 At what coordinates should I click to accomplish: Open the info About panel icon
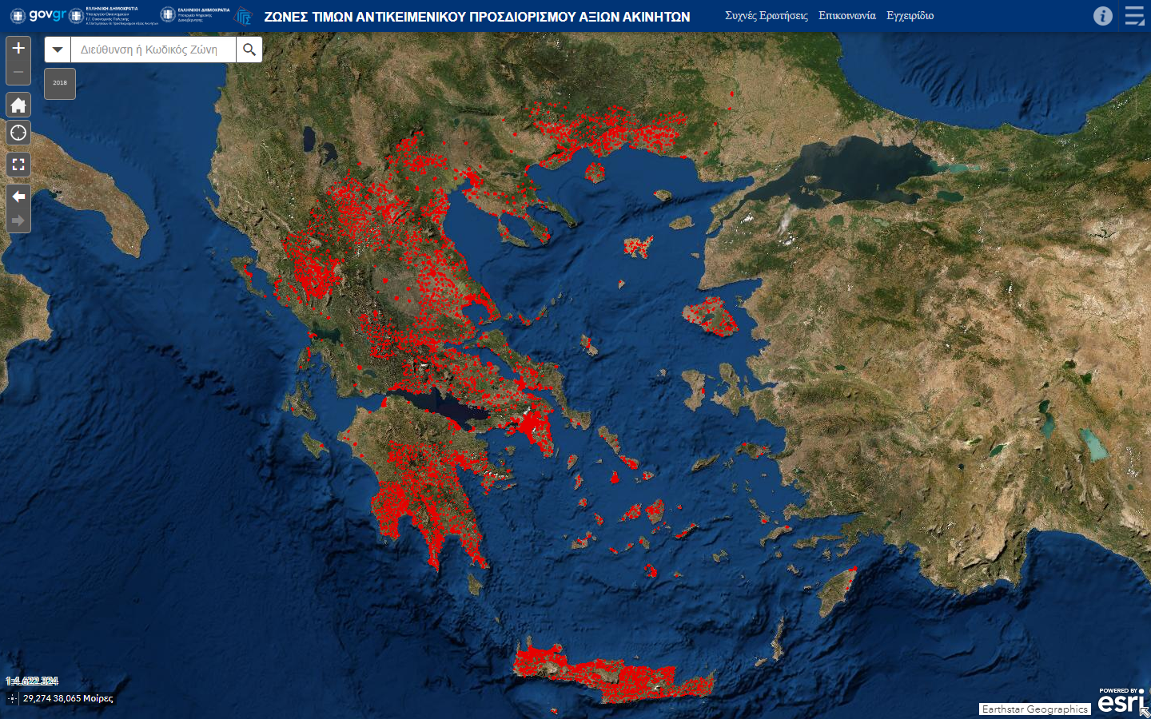(x=1102, y=16)
